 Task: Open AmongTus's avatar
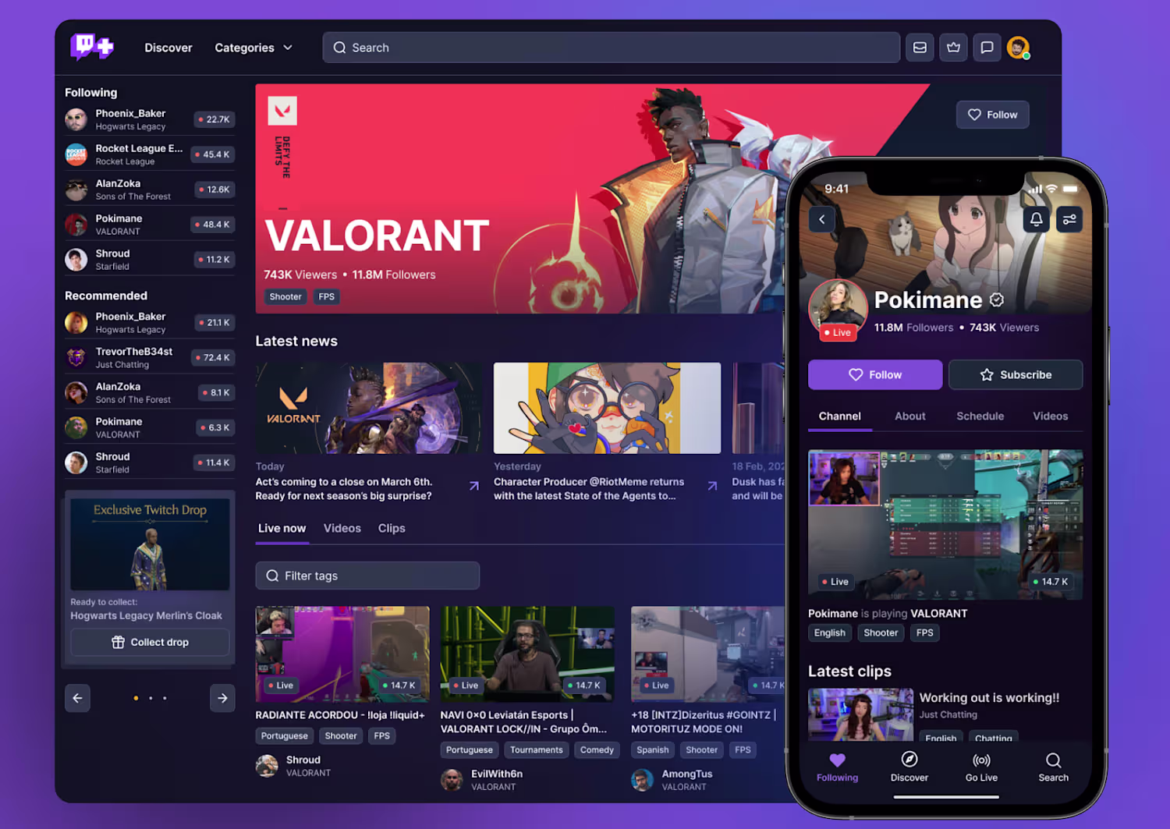642,780
